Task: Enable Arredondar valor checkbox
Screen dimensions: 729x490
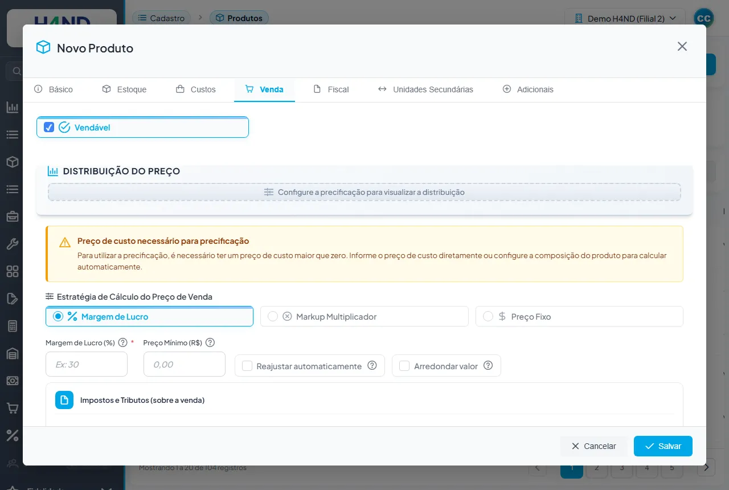Action: point(404,366)
